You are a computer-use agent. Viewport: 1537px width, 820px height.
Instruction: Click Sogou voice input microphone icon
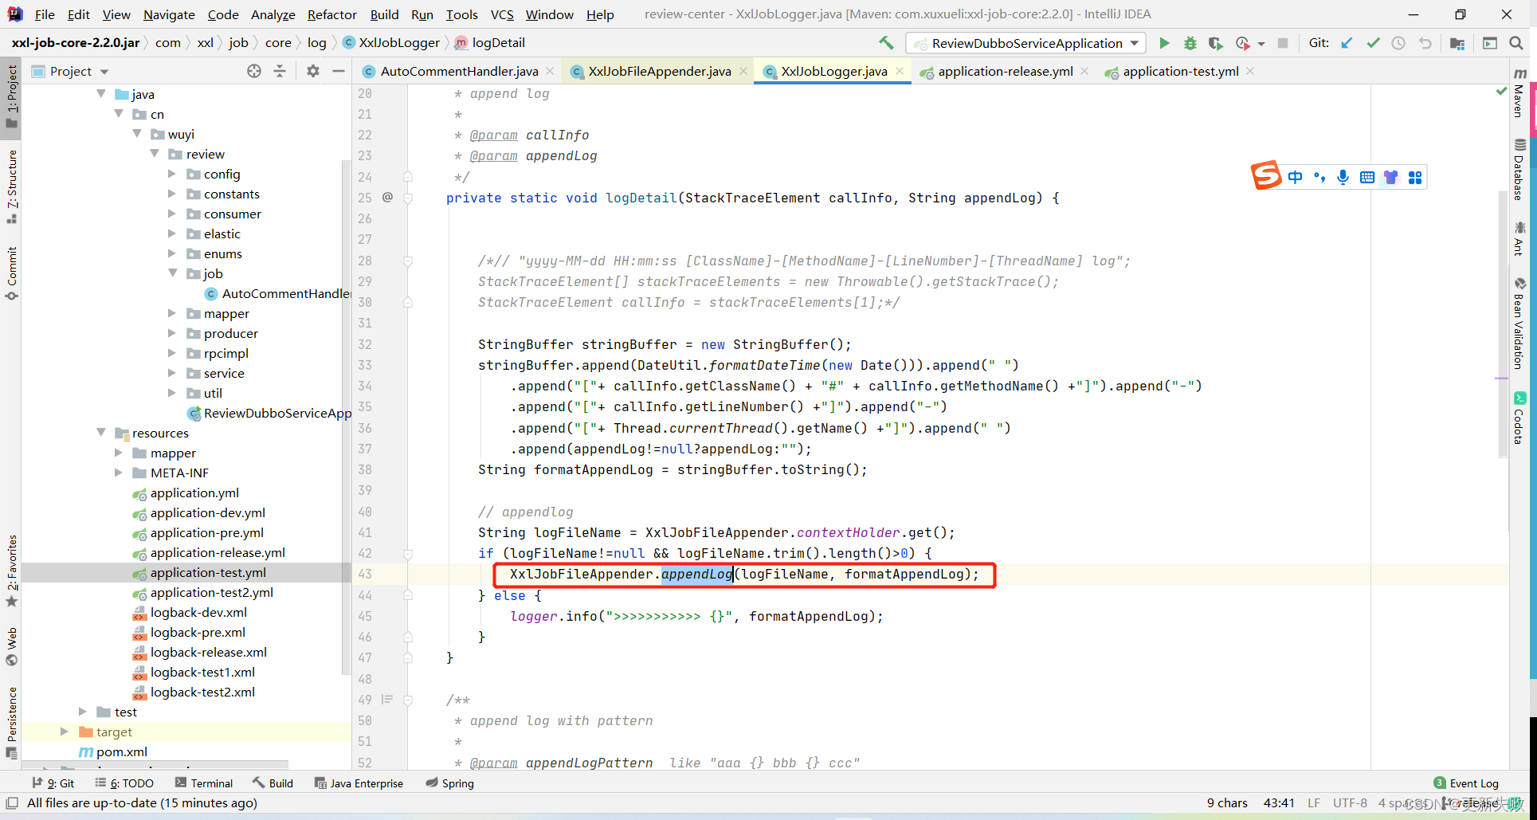tap(1343, 177)
